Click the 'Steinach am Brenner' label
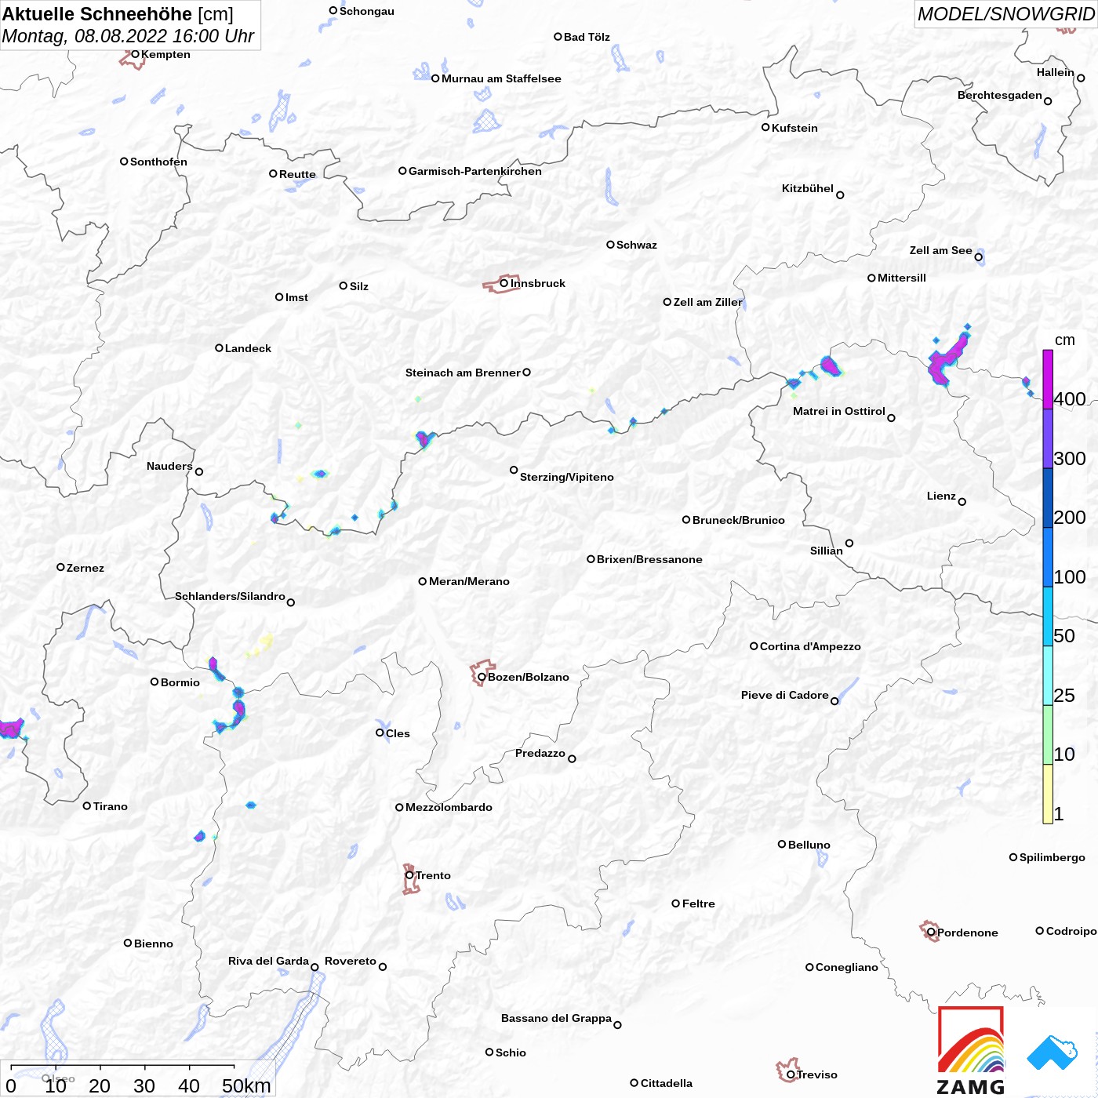1098x1098 pixels. tap(463, 373)
